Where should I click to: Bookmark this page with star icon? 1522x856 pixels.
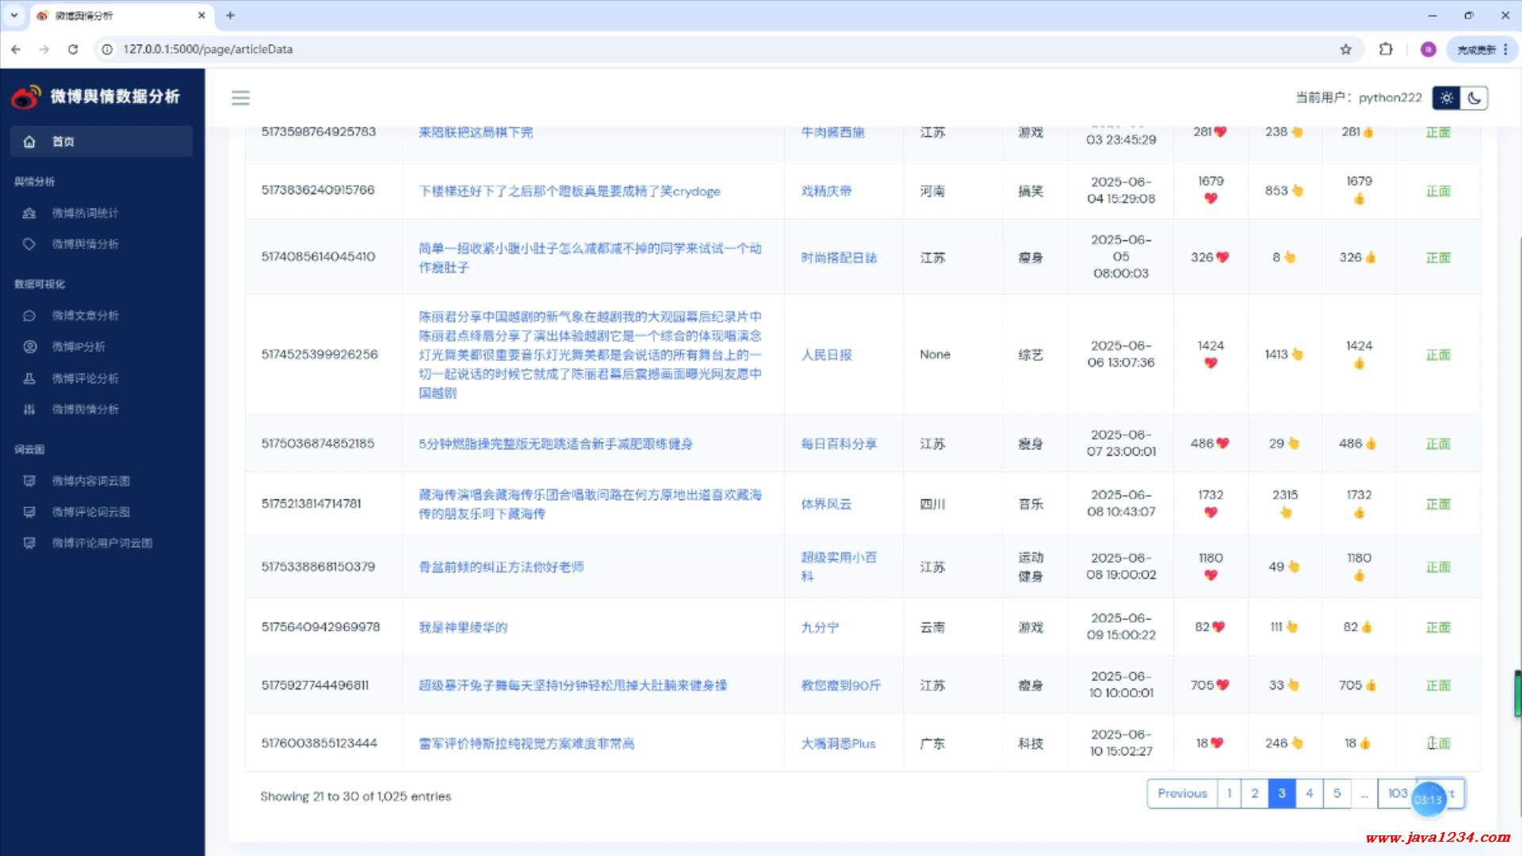point(1345,49)
